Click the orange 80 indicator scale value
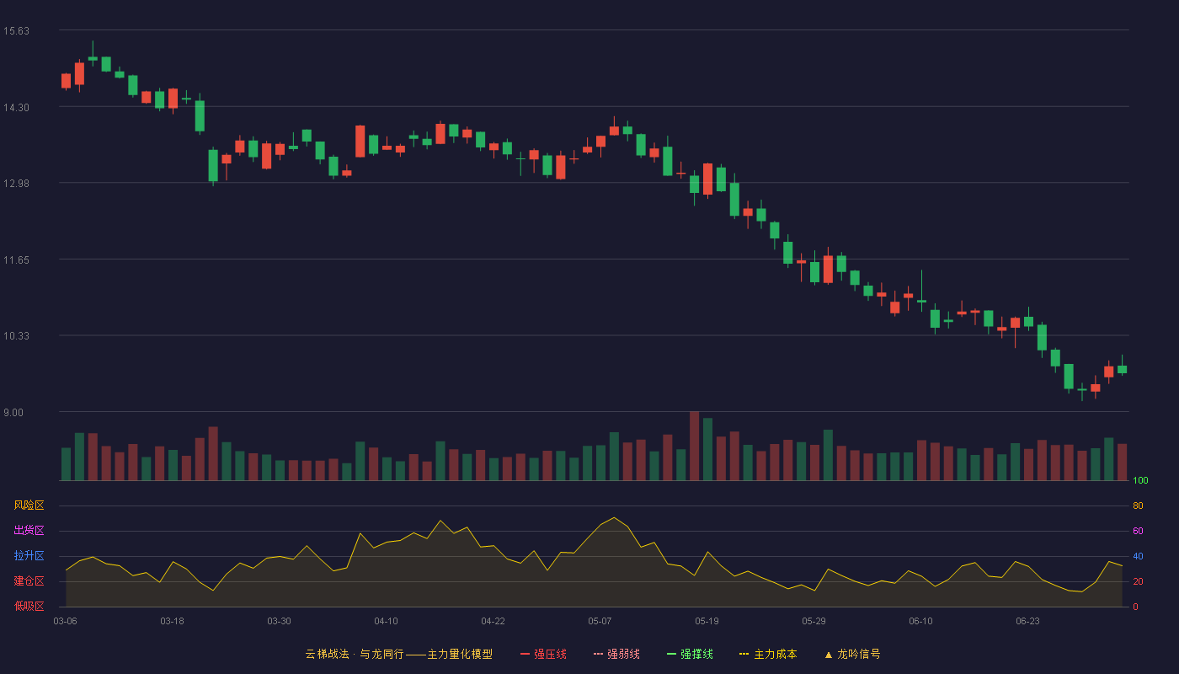Screen dimensions: 1179x674 (x=1138, y=505)
